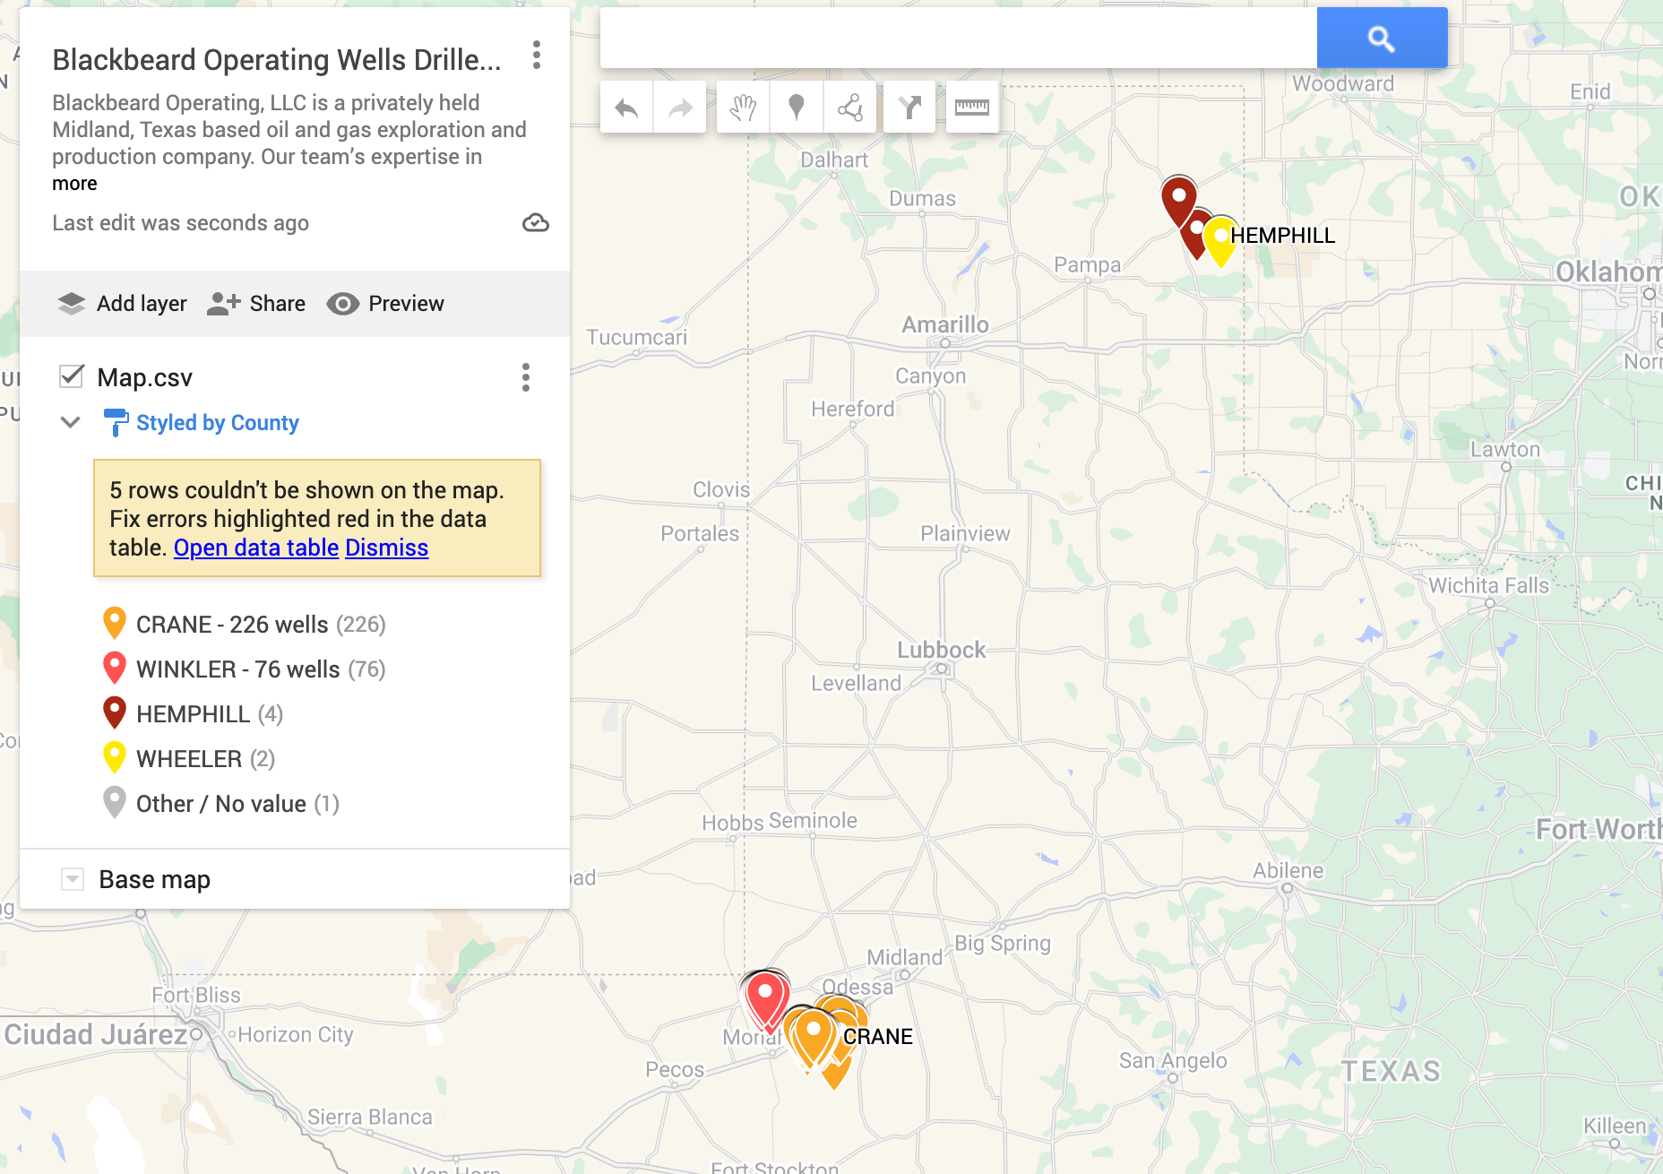Dismiss the rows error warning
This screenshot has height=1174, width=1663.
coord(386,548)
